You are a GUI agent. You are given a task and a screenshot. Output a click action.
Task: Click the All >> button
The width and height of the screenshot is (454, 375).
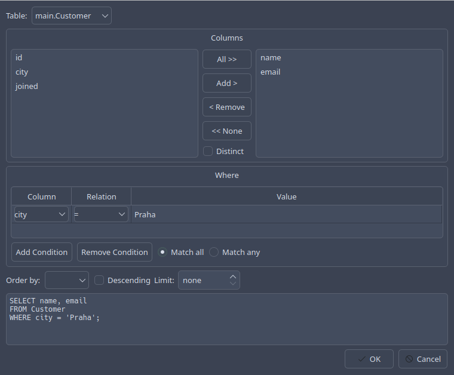227,59
